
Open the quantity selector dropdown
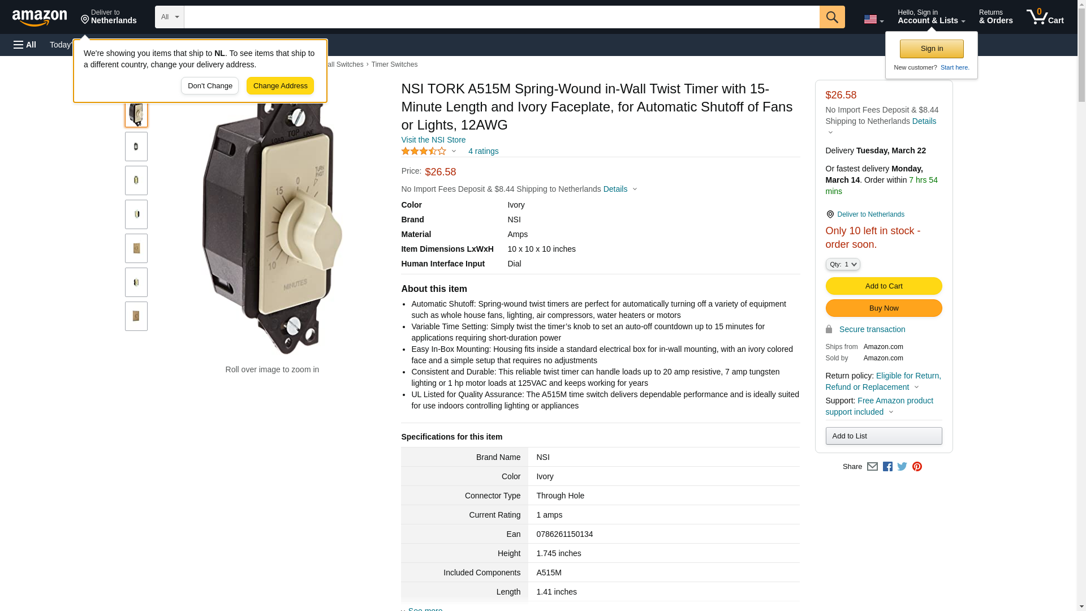[842, 264]
